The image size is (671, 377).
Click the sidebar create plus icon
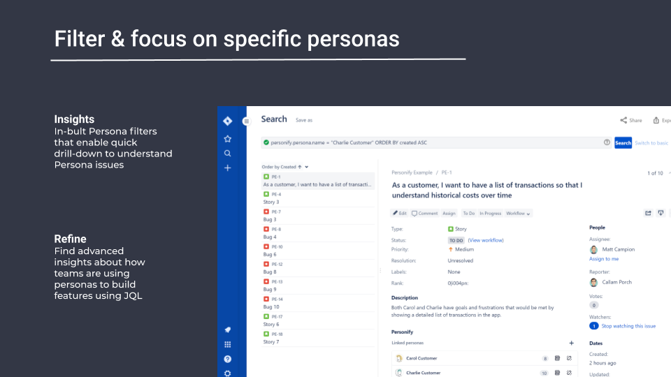point(228,168)
